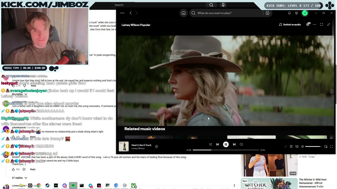
Task: Seek on the song progress bar
Action: (226, 150)
